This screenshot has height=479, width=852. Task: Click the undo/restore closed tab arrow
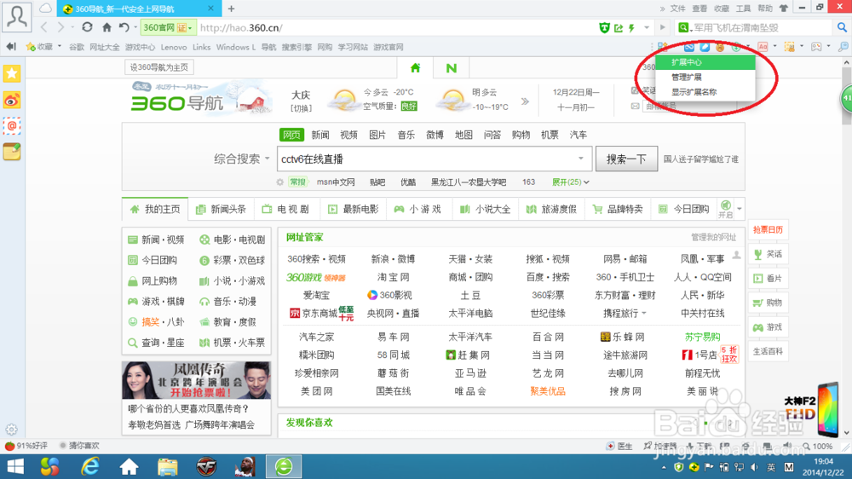(x=124, y=27)
